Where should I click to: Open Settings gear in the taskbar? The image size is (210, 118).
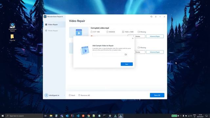point(110,116)
